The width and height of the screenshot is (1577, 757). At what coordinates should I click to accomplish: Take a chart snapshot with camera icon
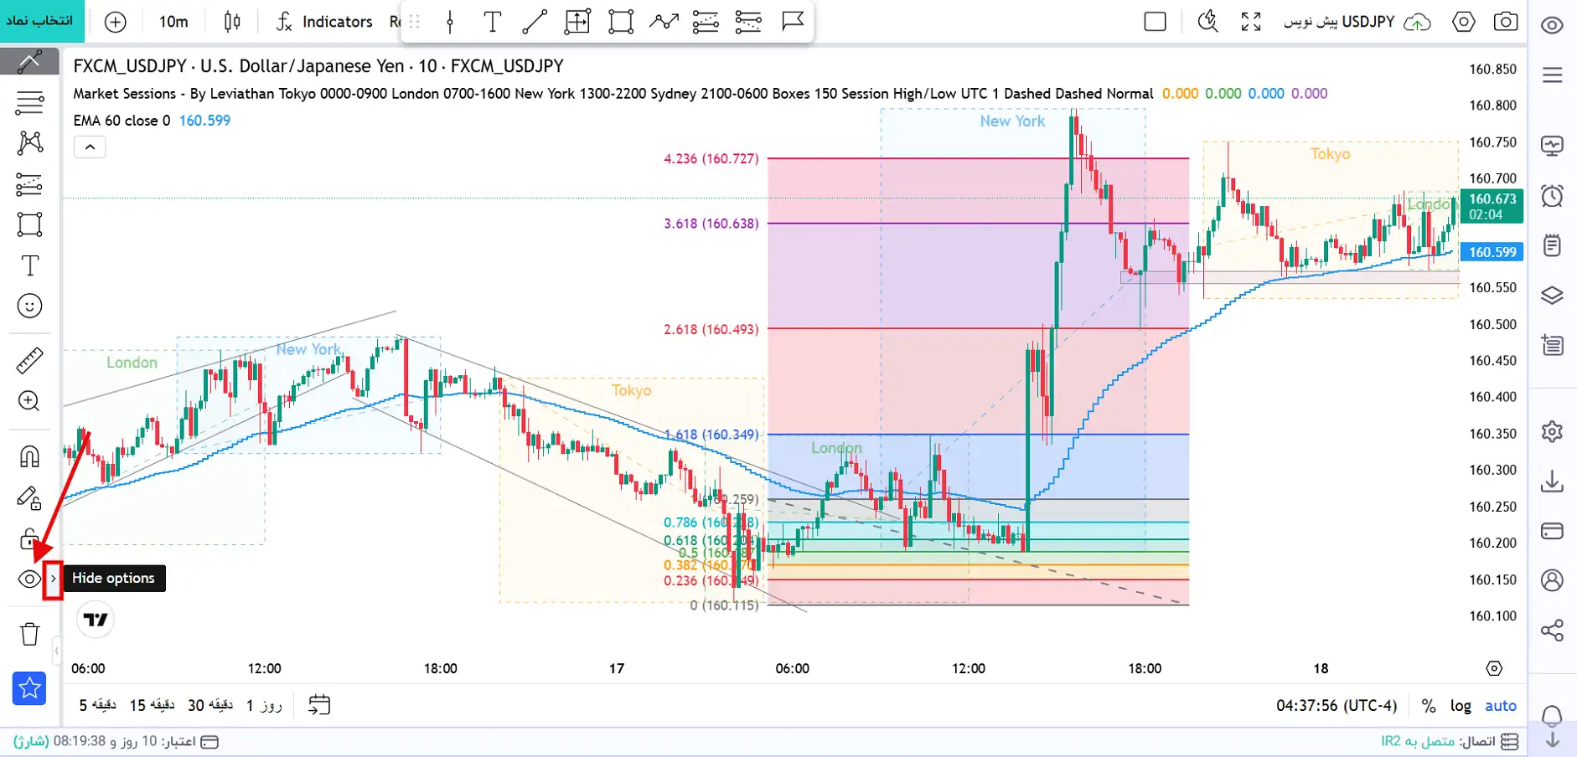(x=1506, y=22)
